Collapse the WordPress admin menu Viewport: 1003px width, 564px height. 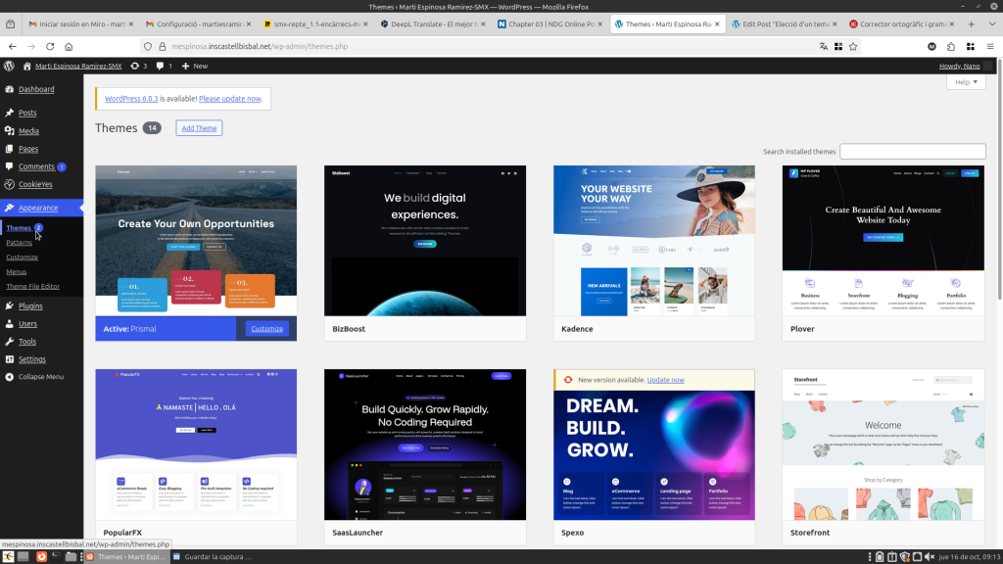pos(40,376)
